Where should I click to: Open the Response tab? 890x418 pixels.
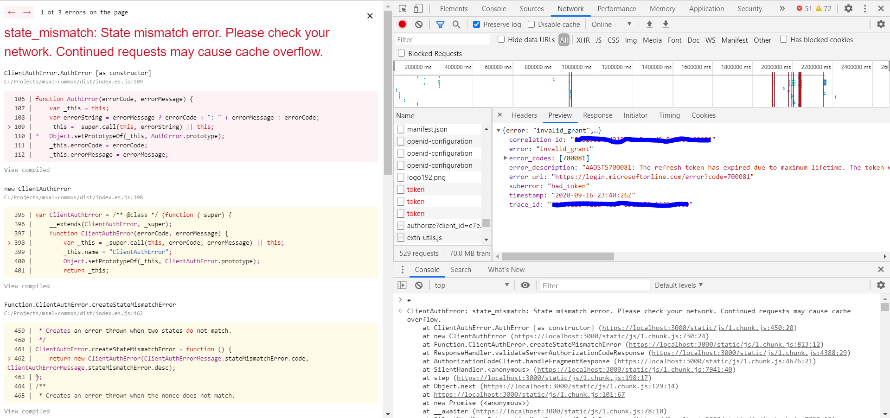pyautogui.click(x=597, y=115)
